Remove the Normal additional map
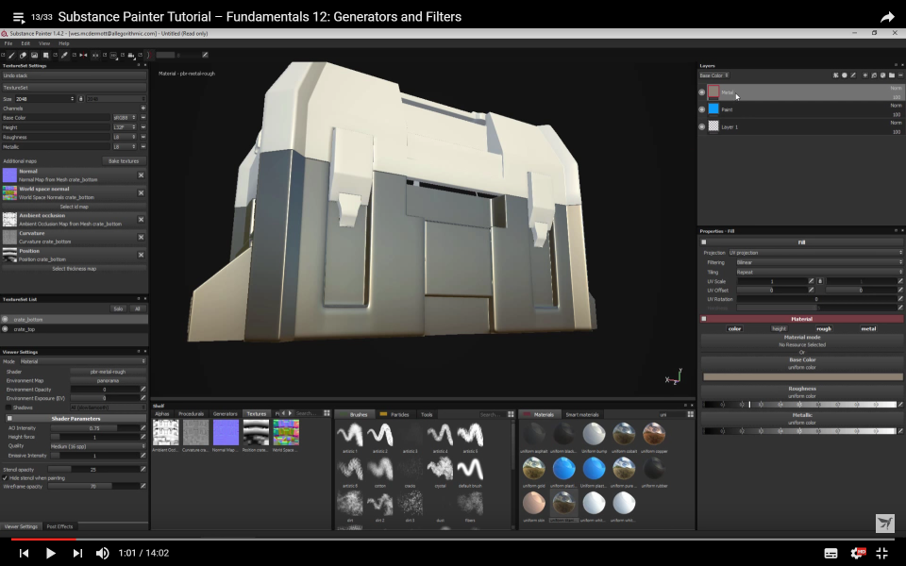This screenshot has height=566, width=906. pyautogui.click(x=141, y=175)
